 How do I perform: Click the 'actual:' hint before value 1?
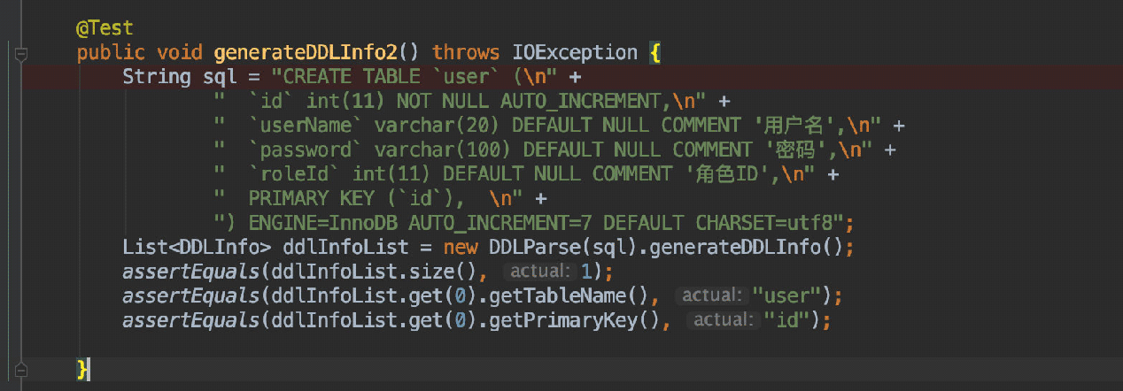[540, 270]
